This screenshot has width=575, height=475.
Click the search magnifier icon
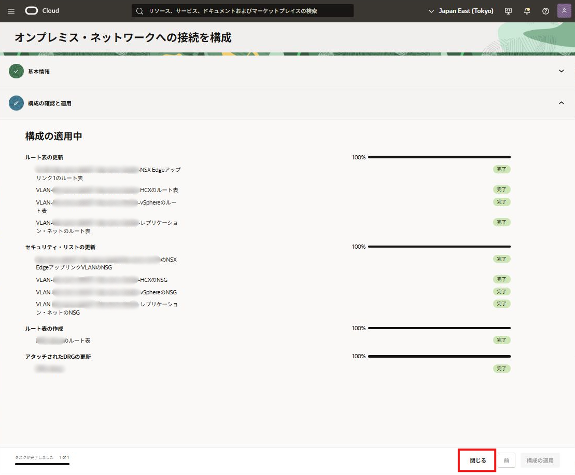139,11
